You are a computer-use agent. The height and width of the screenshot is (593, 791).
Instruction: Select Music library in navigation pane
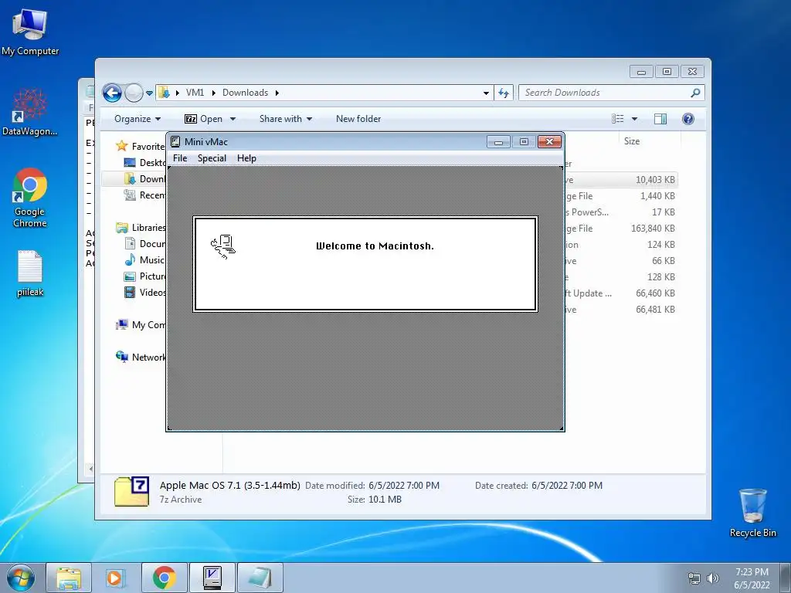click(x=144, y=259)
